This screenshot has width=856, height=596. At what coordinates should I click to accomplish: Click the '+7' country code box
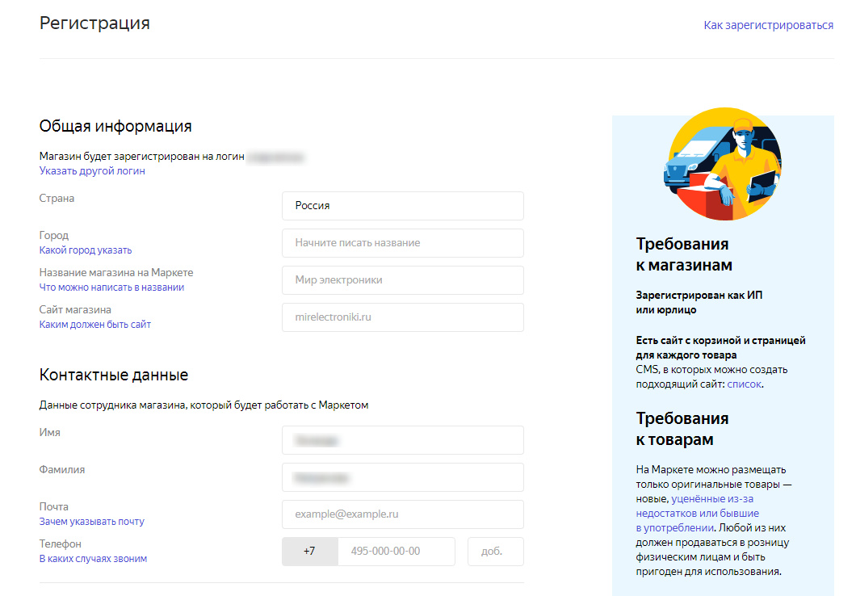(x=310, y=552)
